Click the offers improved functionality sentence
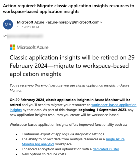Screen dimensions: 140x157 point(68,125)
